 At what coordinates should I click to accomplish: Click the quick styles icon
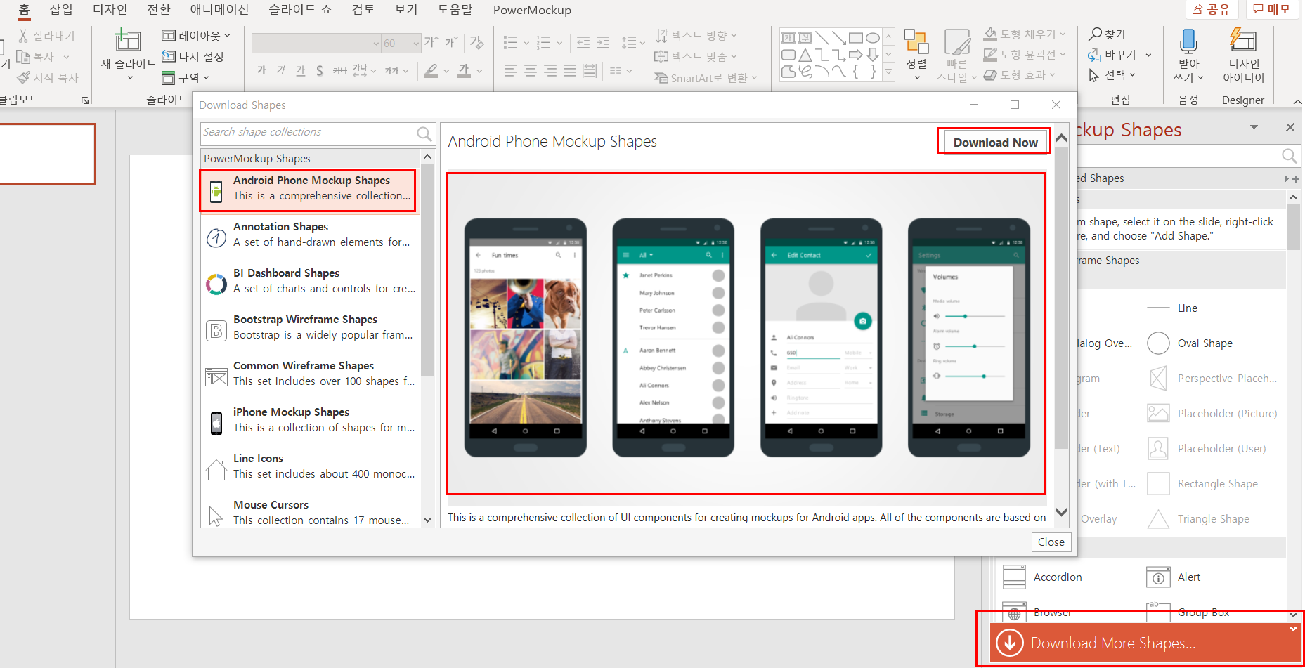[x=956, y=41]
